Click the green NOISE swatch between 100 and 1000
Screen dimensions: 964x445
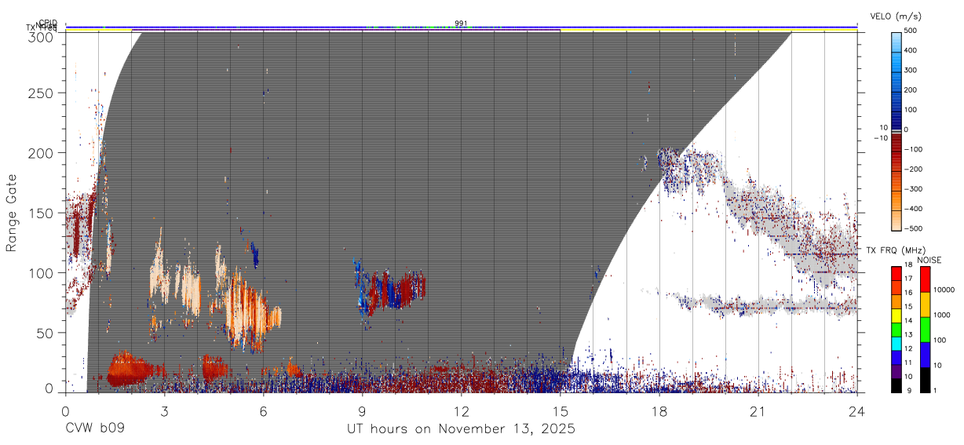click(x=925, y=330)
